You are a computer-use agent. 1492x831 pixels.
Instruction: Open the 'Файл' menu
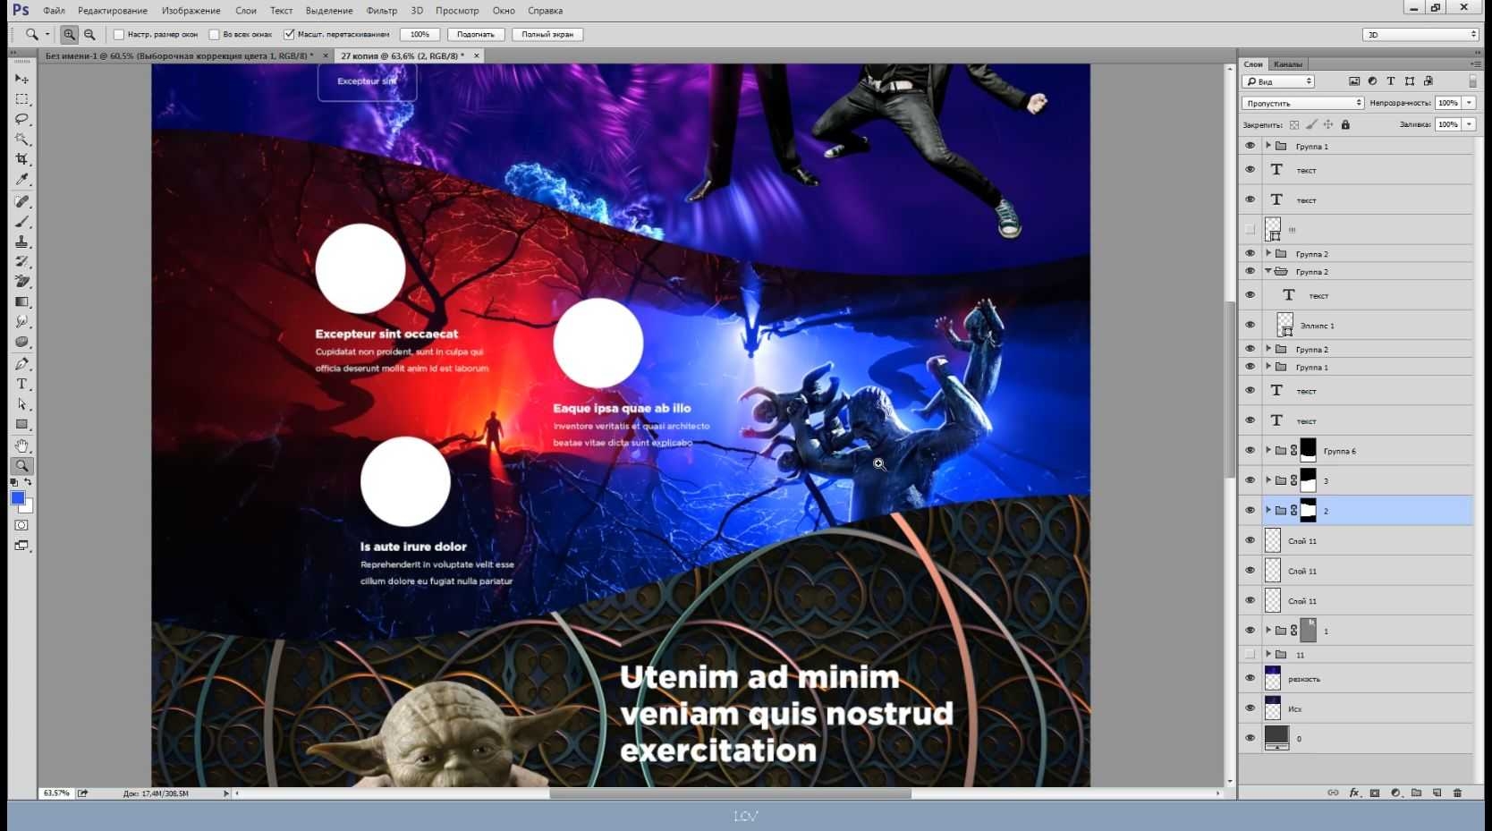[x=54, y=11]
